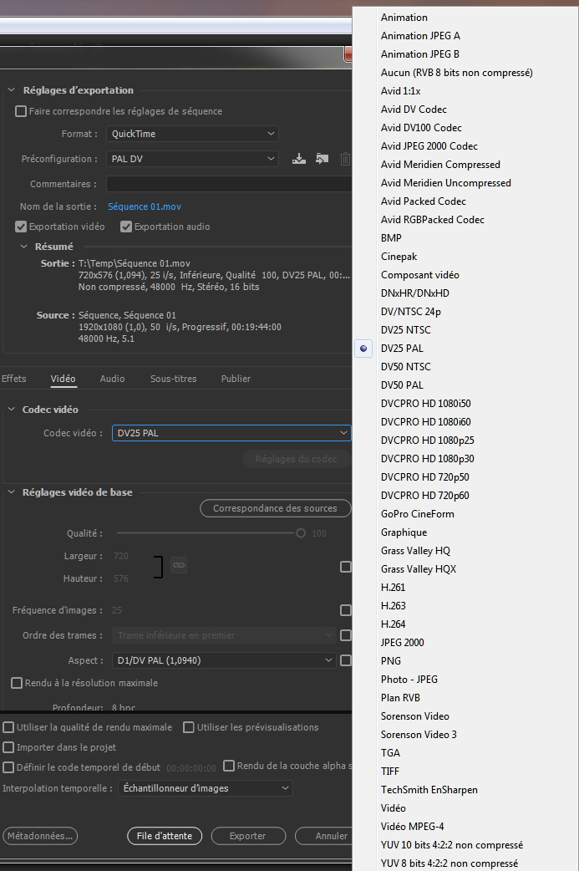This screenshot has width=579, height=871.
Task: Click the selected DV25 PAL bullet marker
Action: pyautogui.click(x=363, y=349)
